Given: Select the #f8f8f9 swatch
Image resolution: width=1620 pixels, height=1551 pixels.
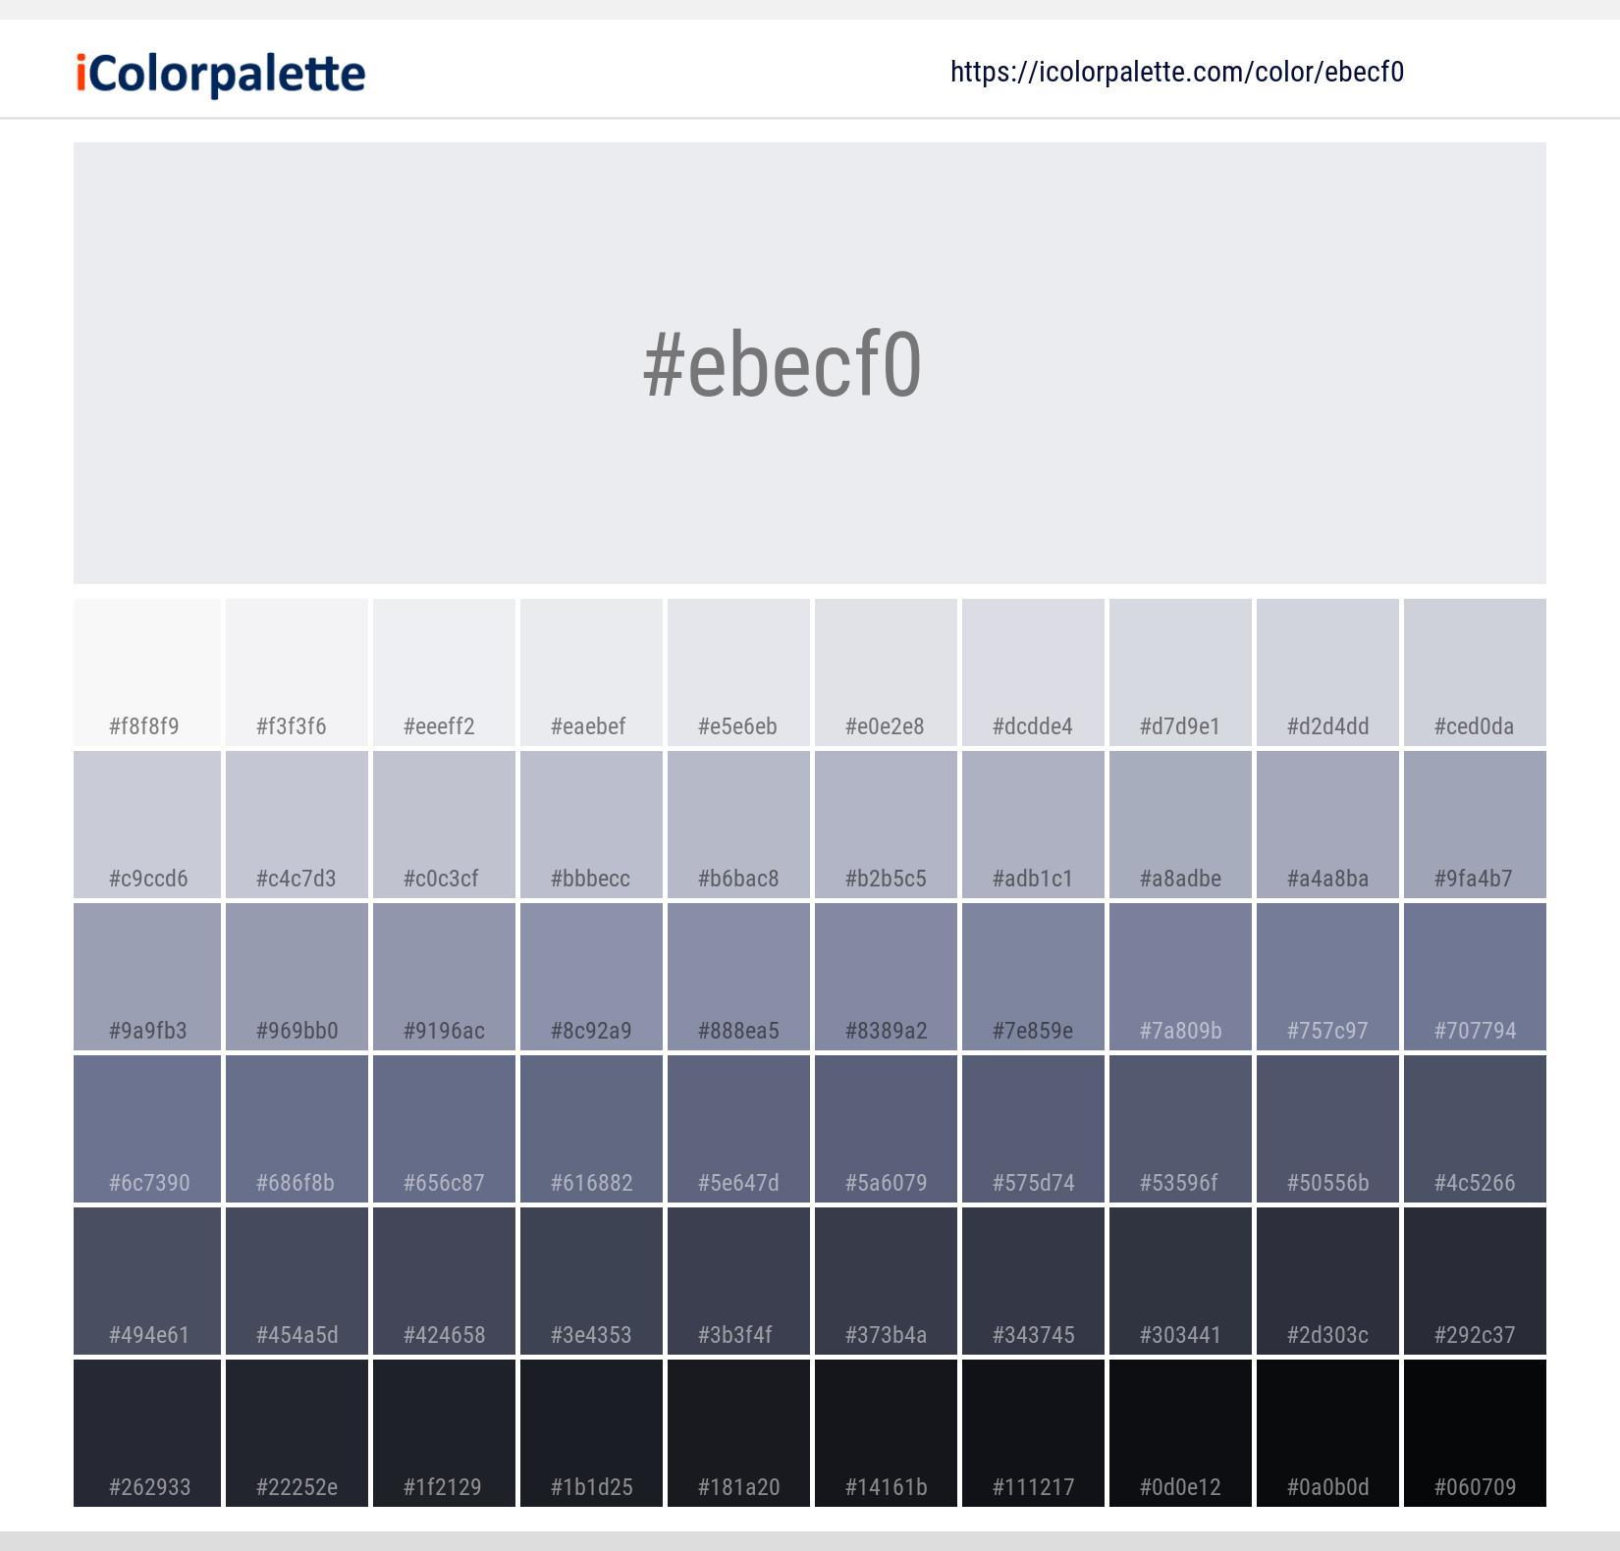Looking at the screenshot, I should click(x=146, y=672).
